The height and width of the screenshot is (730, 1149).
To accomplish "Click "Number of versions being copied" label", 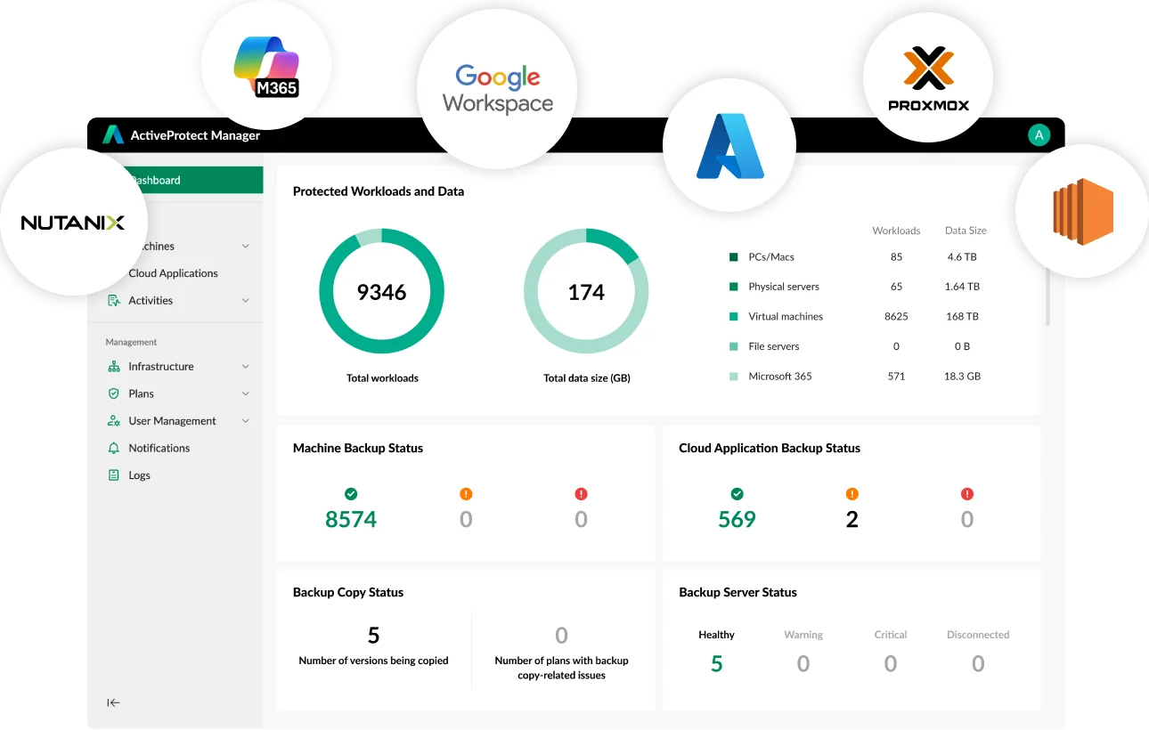I will pos(373,661).
